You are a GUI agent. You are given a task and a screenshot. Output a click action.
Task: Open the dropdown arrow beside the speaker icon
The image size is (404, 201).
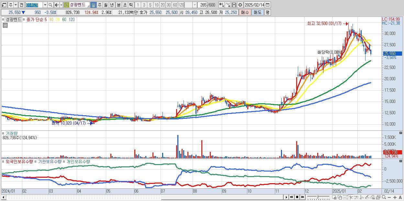pos(61,5)
